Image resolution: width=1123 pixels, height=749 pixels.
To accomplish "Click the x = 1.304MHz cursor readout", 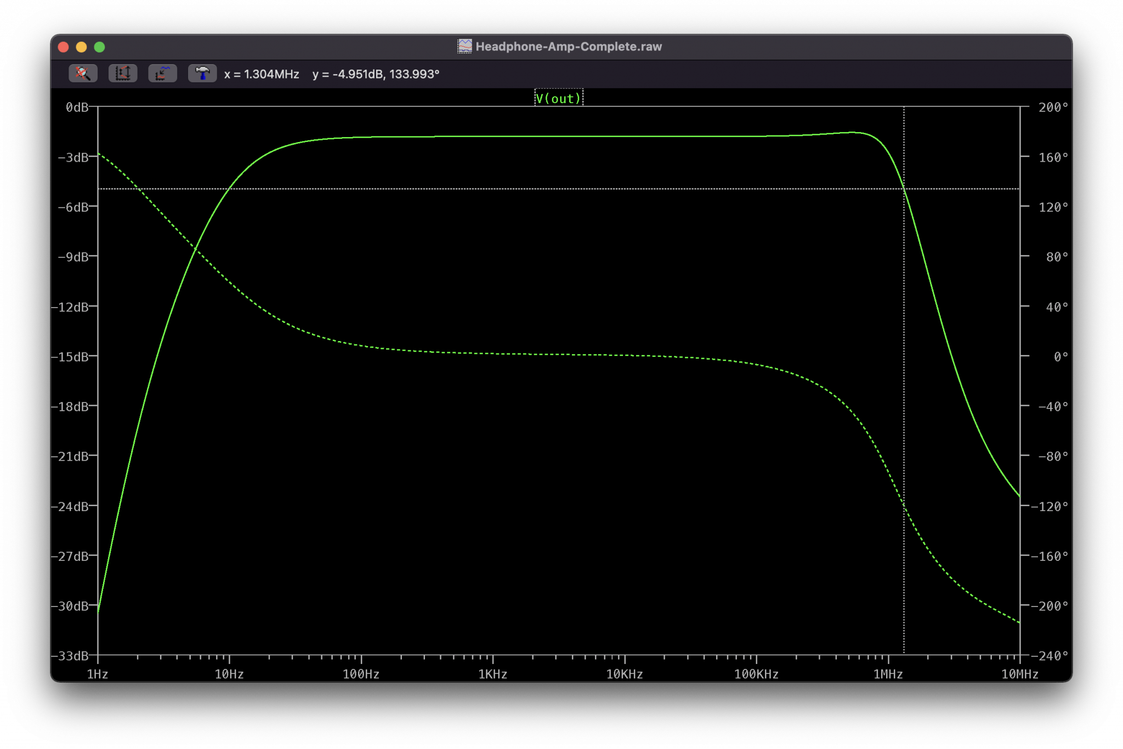I will point(262,74).
